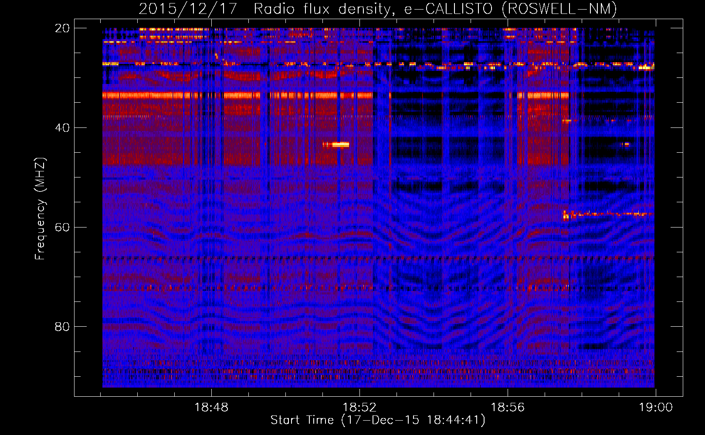Image resolution: width=705 pixels, height=435 pixels.
Task: Click the 18:48 time tick label
Action: pyautogui.click(x=211, y=408)
